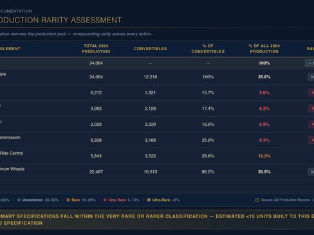Screen dimensions: 314x235
Task: Select the '3,522' convertibles cell
Action: click(150, 156)
